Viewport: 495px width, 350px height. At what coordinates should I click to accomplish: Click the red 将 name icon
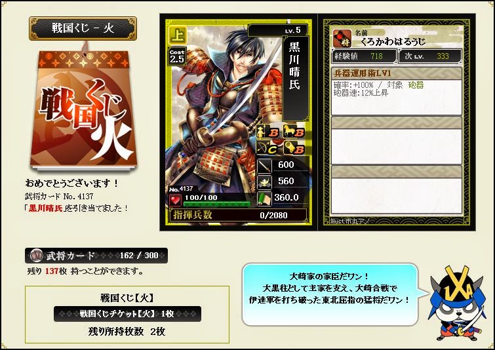point(342,39)
